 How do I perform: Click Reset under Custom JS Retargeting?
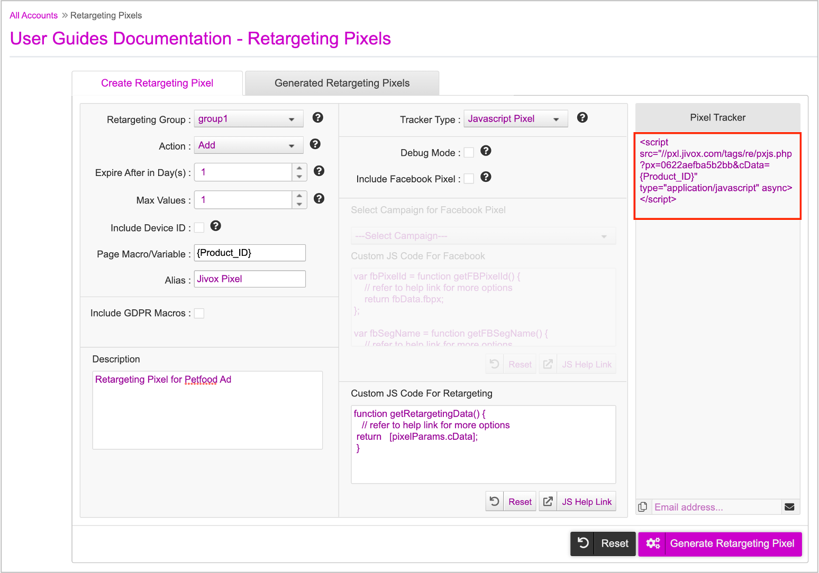tap(520, 502)
